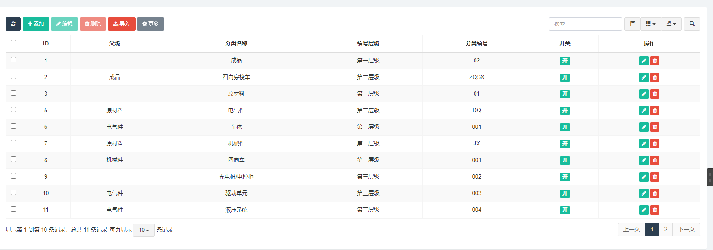The image size is (713, 250).
Task: Edit the 驱动单元 row with pencil icon
Action: [x=644, y=193]
